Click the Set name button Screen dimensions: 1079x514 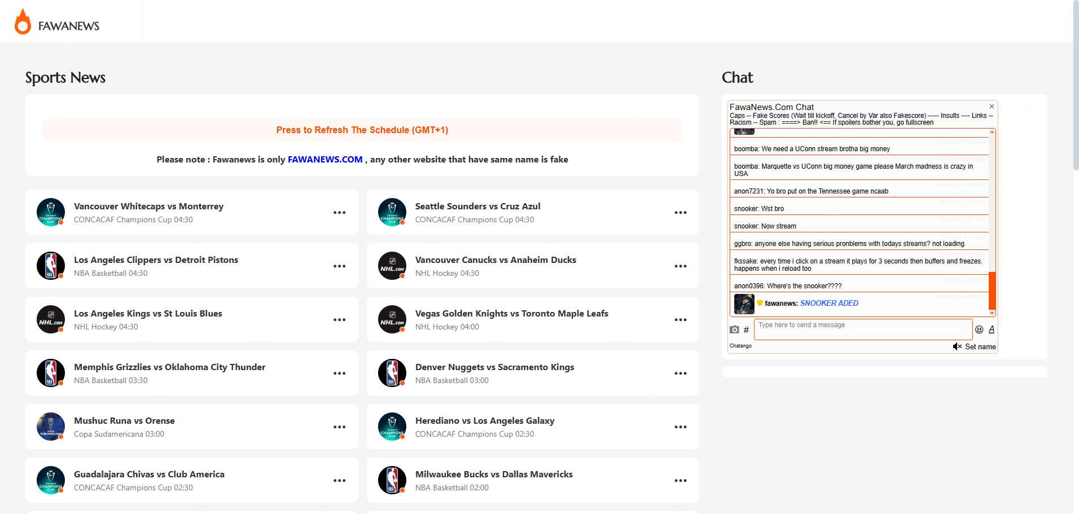click(980, 346)
